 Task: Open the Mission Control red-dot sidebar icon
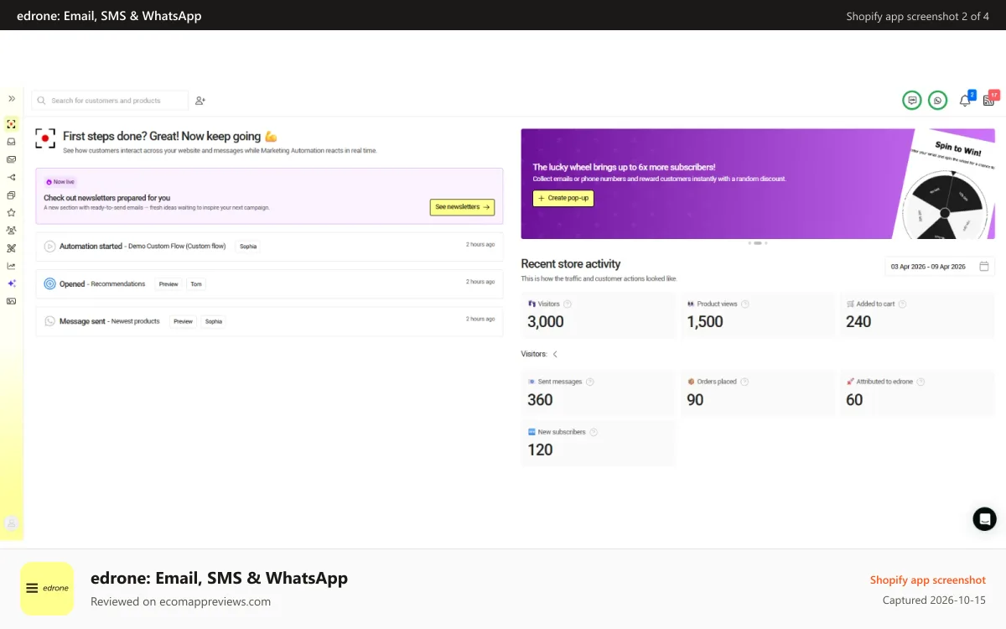[11, 124]
